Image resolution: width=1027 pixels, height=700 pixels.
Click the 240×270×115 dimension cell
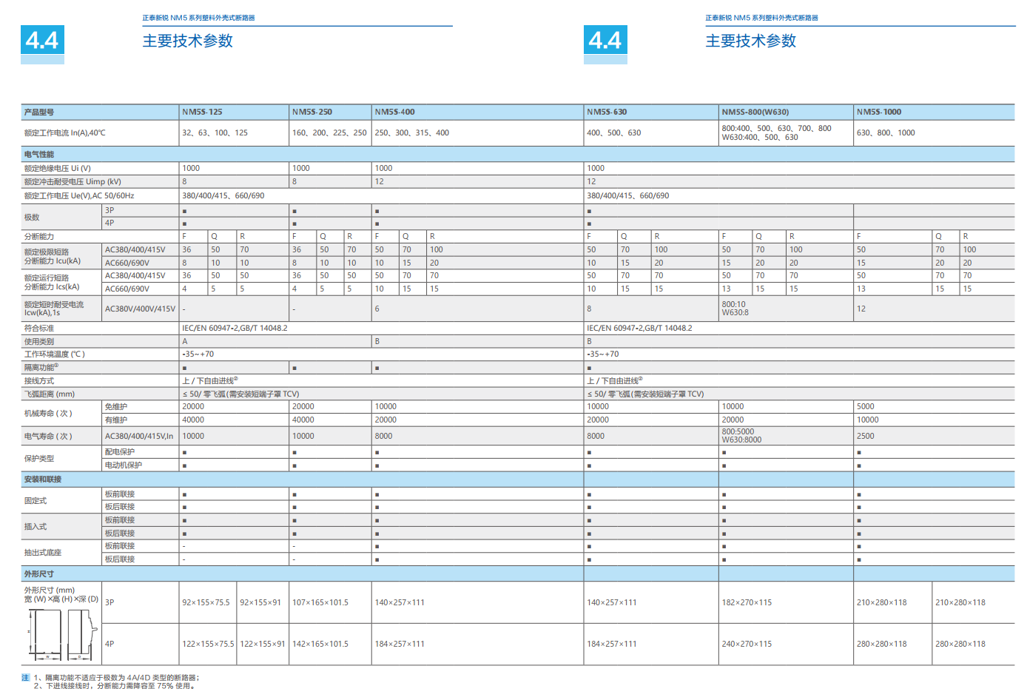[747, 645]
